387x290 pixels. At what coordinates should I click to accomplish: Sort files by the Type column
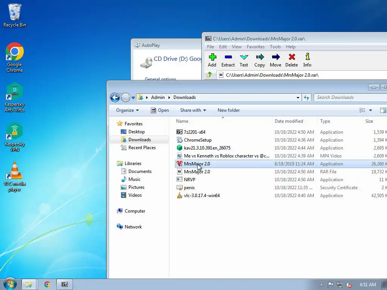pyautogui.click(x=340, y=121)
